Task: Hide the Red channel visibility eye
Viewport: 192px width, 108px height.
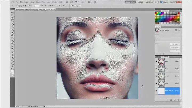Action: coord(157,69)
